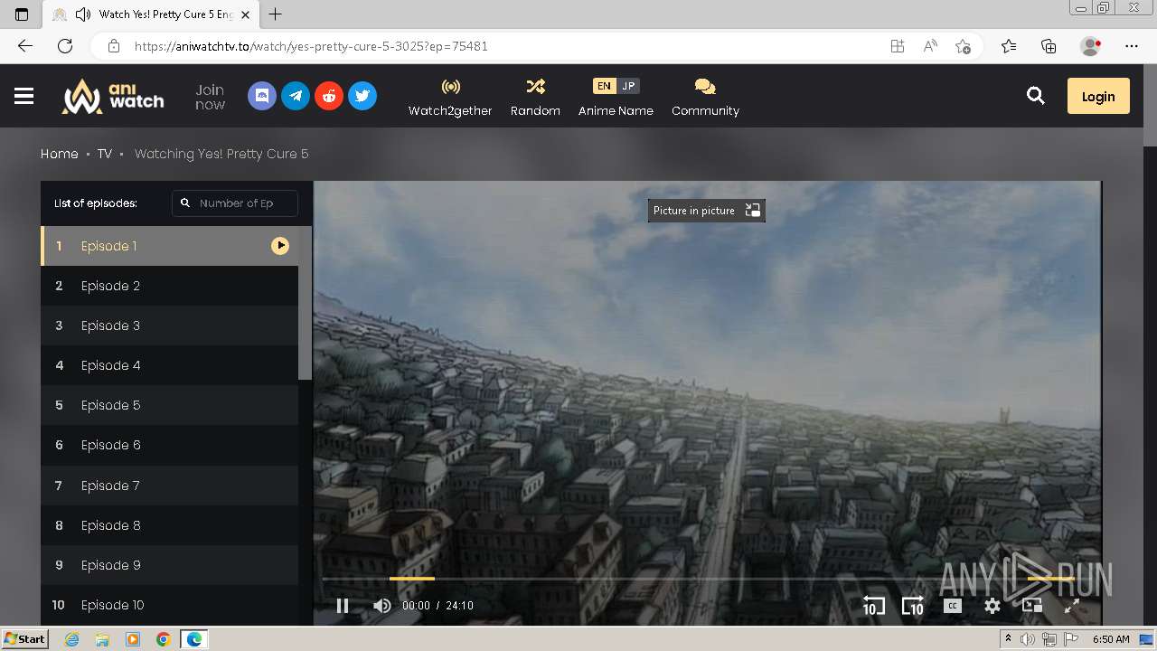Select Episode 3 in the list
This screenshot has height=651, width=1157.
coord(169,325)
